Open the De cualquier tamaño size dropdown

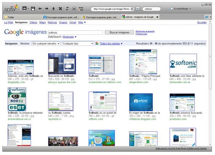coord(46,44)
